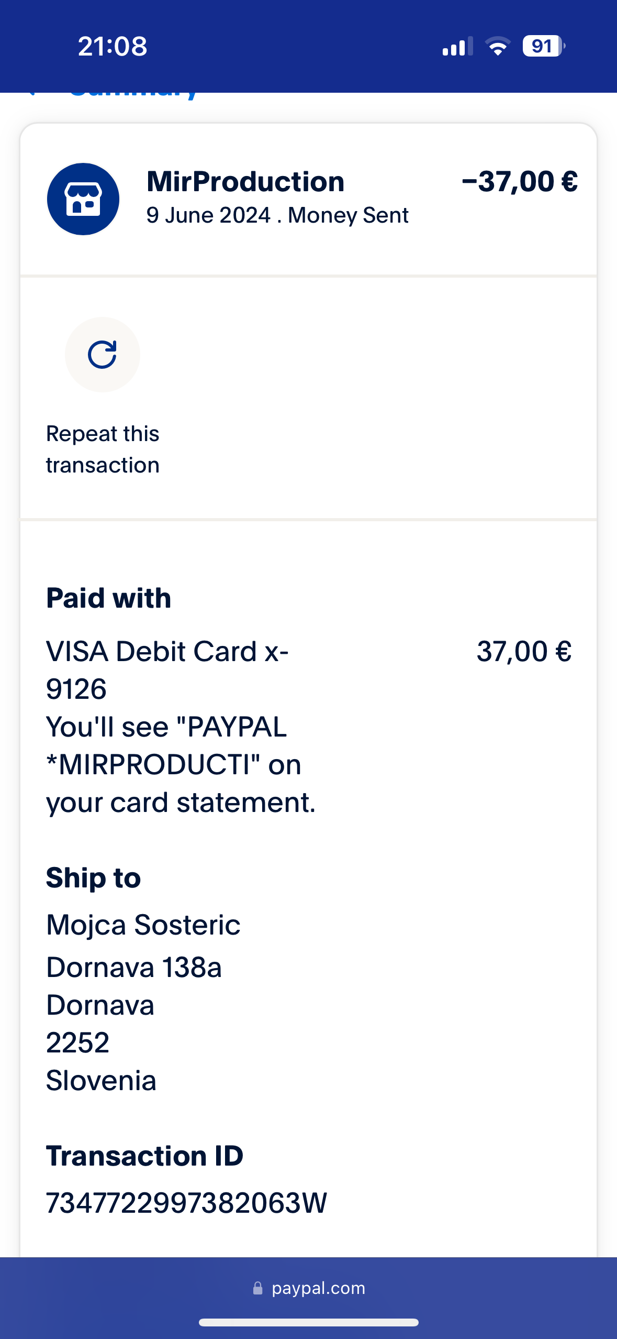Tap the Repeat this transaction label
Screen dimensions: 617x1339
pos(103,449)
